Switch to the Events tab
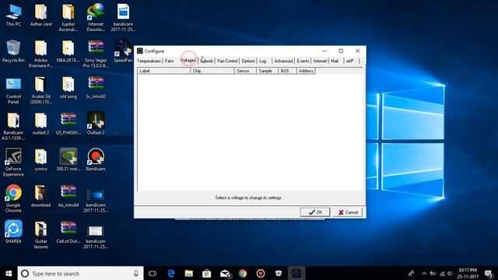The height and width of the screenshot is (280, 498). (x=303, y=61)
